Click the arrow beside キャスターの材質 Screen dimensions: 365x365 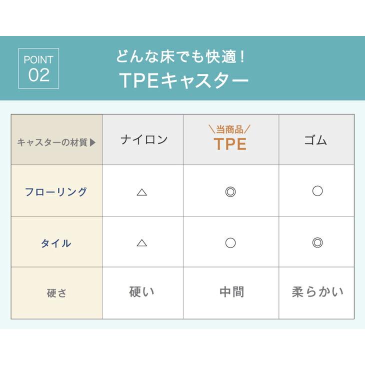tap(92, 142)
